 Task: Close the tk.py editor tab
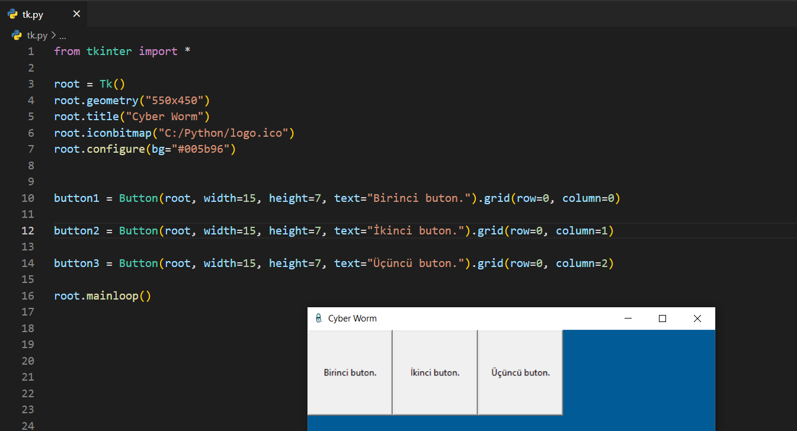tap(76, 14)
